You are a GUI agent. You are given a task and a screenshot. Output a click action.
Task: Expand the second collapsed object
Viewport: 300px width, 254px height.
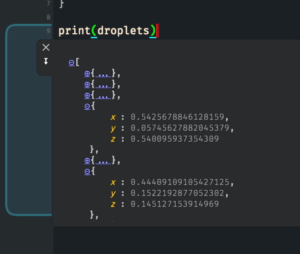(x=87, y=84)
